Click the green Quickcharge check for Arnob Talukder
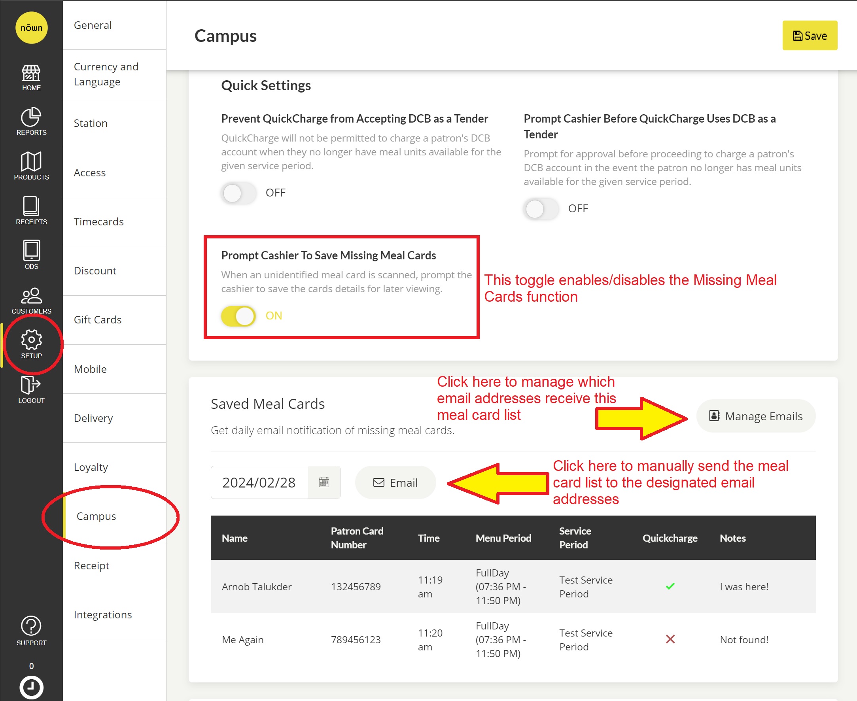Screen dimensions: 857x701 670,586
